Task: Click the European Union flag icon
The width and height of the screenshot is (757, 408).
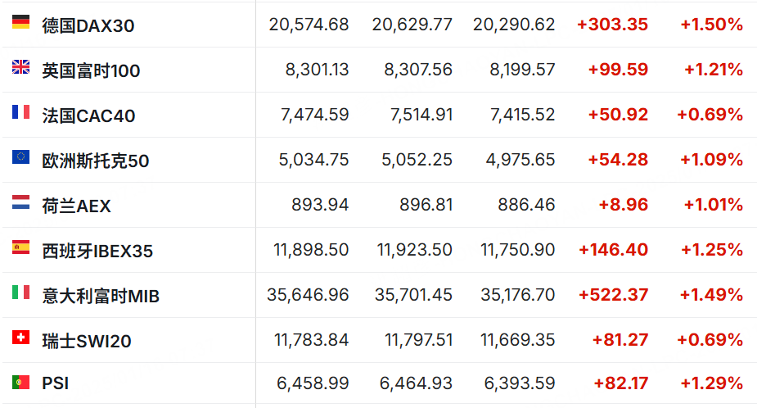Action: 20,157
